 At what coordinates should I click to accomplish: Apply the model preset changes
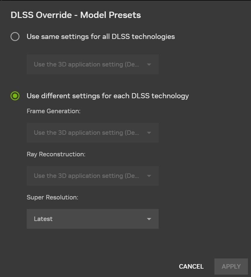[231, 267]
